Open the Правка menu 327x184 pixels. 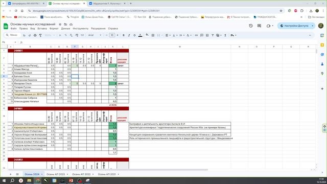point(24,29)
